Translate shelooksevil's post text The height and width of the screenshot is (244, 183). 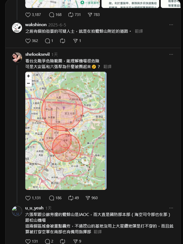coord(107,67)
